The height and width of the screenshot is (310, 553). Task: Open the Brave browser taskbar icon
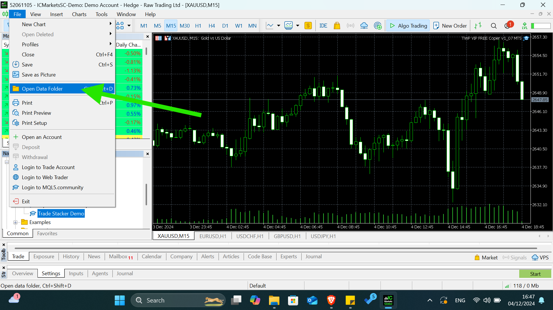[331, 301]
